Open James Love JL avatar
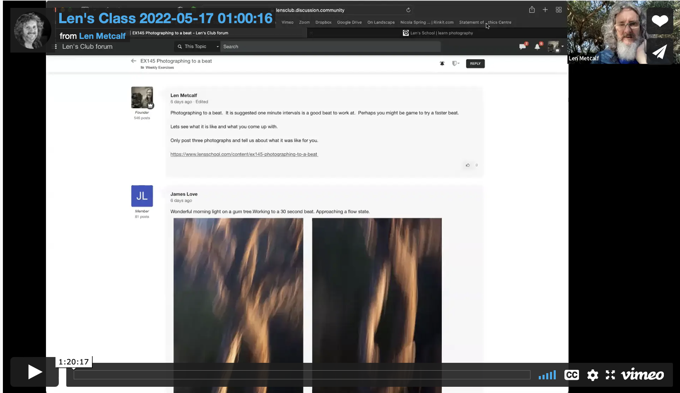Image resolution: width=680 pixels, height=393 pixels. (142, 196)
